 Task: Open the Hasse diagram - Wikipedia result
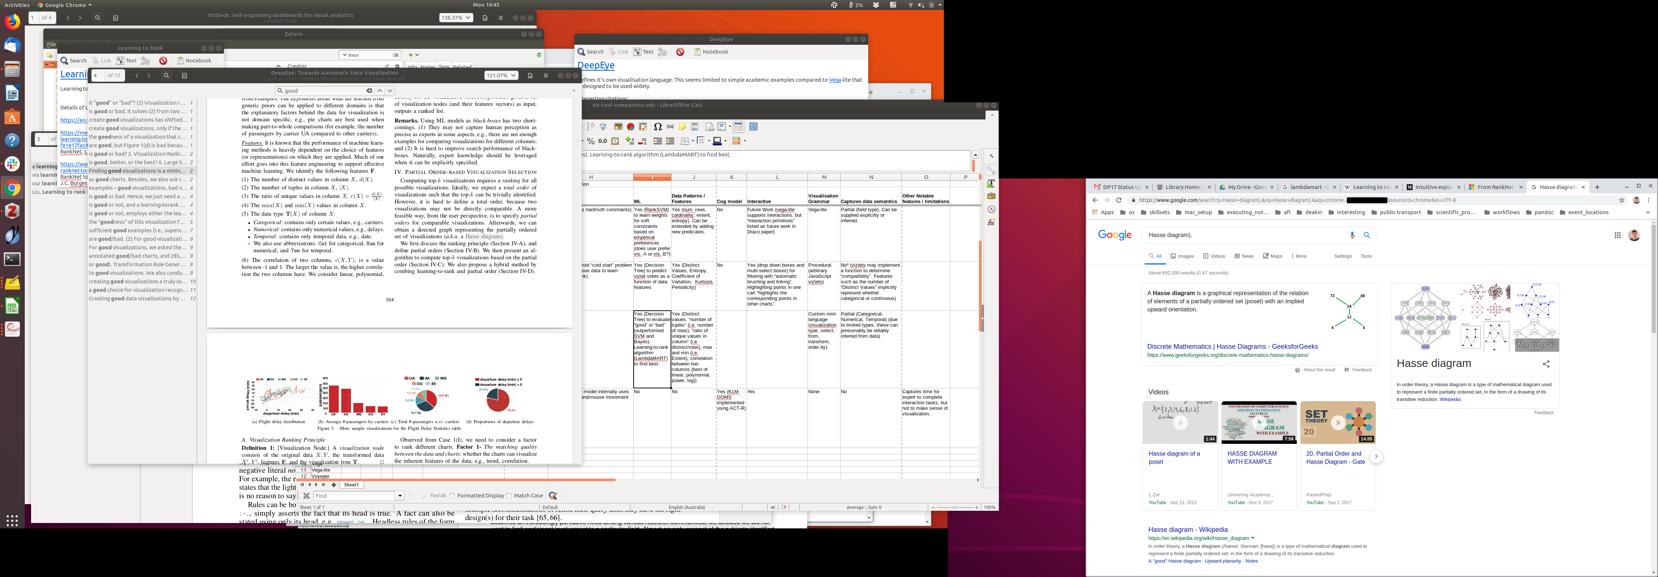(1188, 529)
